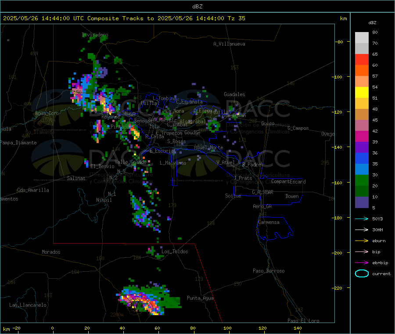
Task: Pick the tan swatch between 48 and 45 dBZ
Action: click(362, 115)
